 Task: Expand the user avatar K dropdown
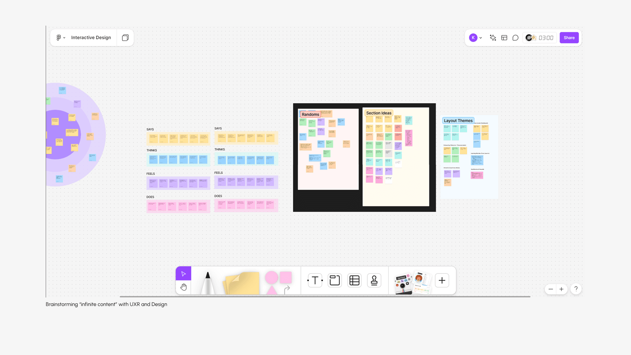tap(475, 38)
